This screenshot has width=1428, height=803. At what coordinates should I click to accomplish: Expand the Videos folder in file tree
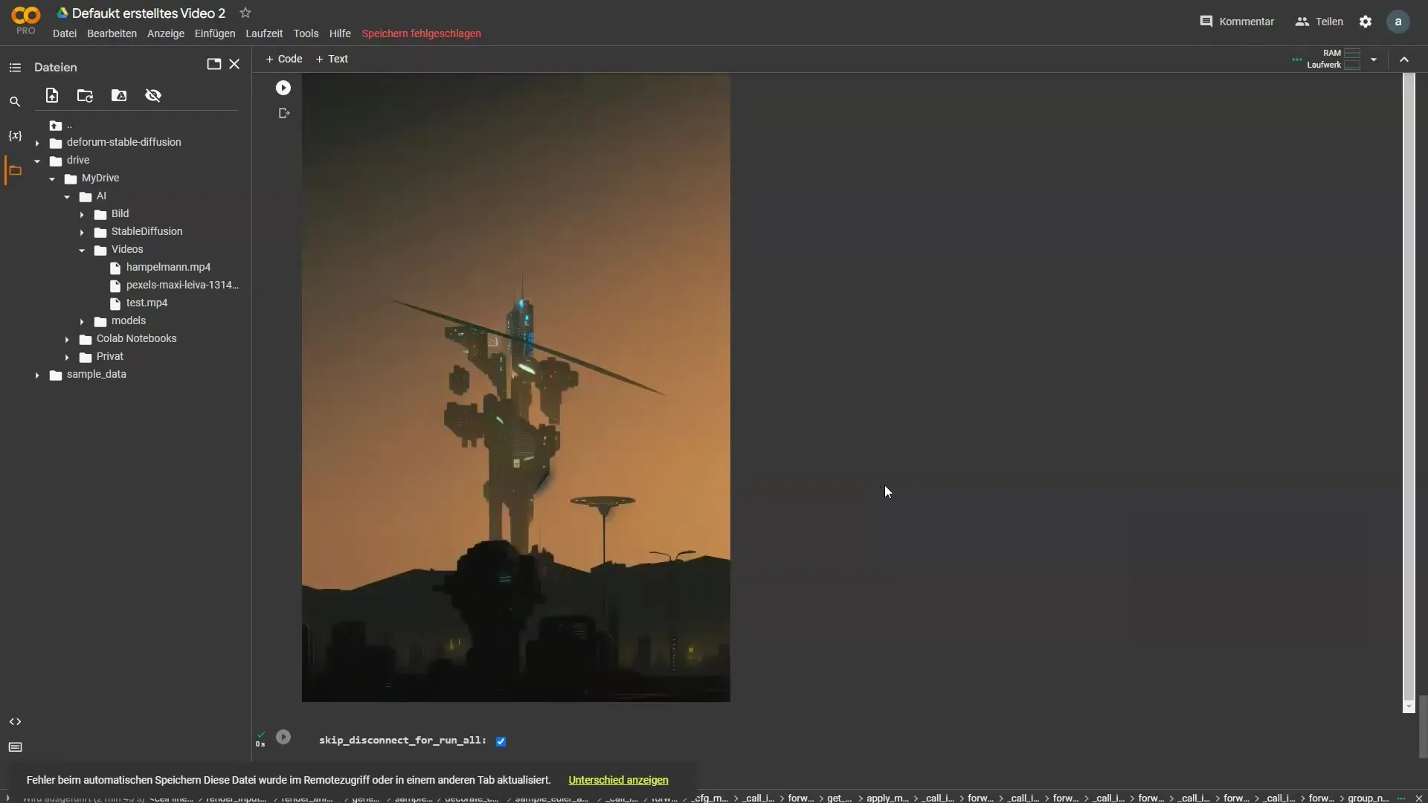click(81, 249)
